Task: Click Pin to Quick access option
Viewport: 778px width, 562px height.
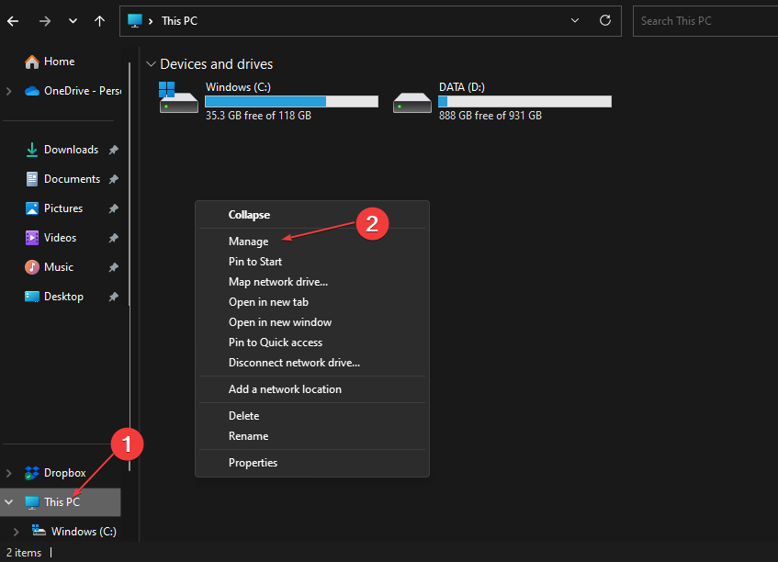Action: [x=275, y=343]
